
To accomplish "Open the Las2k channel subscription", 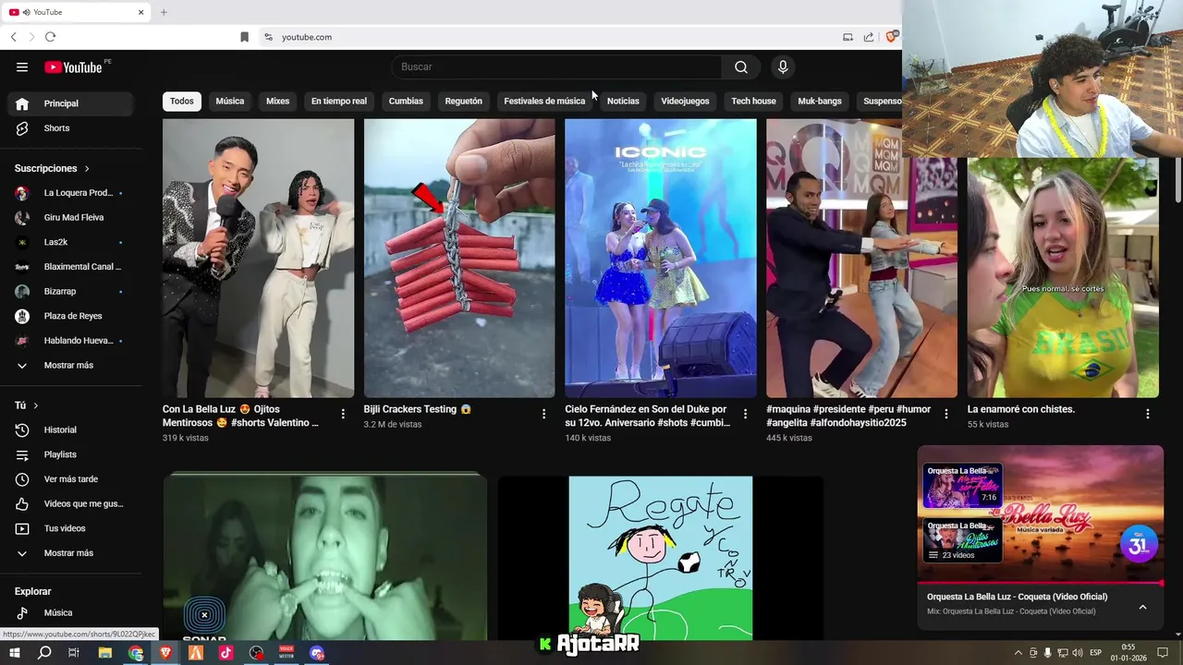I will point(70,242).
